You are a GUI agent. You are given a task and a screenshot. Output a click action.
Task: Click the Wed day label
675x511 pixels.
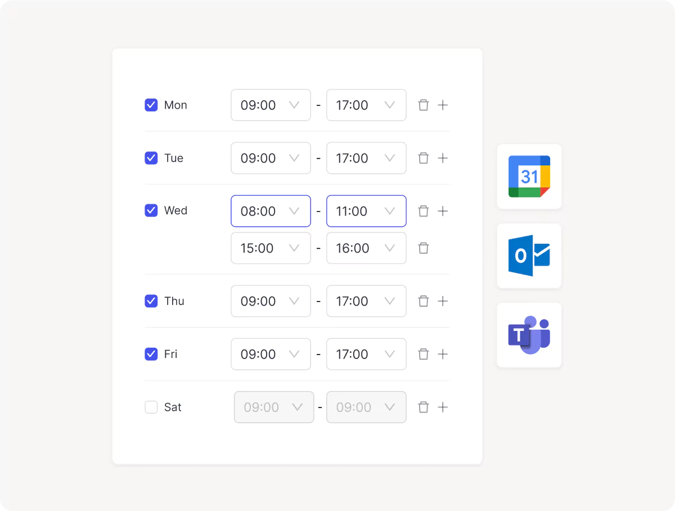175,210
